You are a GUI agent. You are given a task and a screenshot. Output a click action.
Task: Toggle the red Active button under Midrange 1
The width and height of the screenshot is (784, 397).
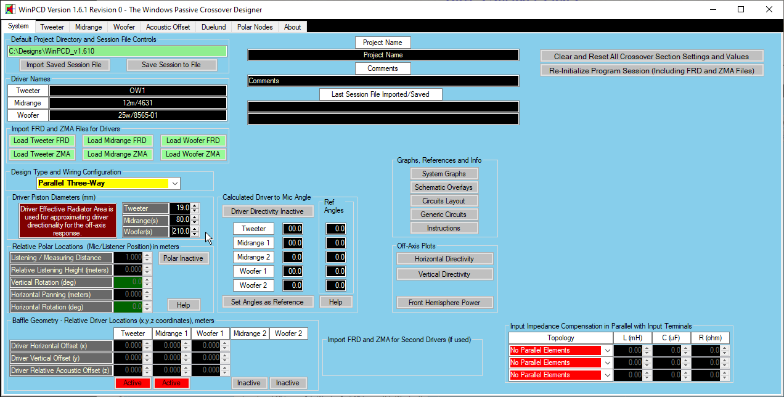(171, 383)
